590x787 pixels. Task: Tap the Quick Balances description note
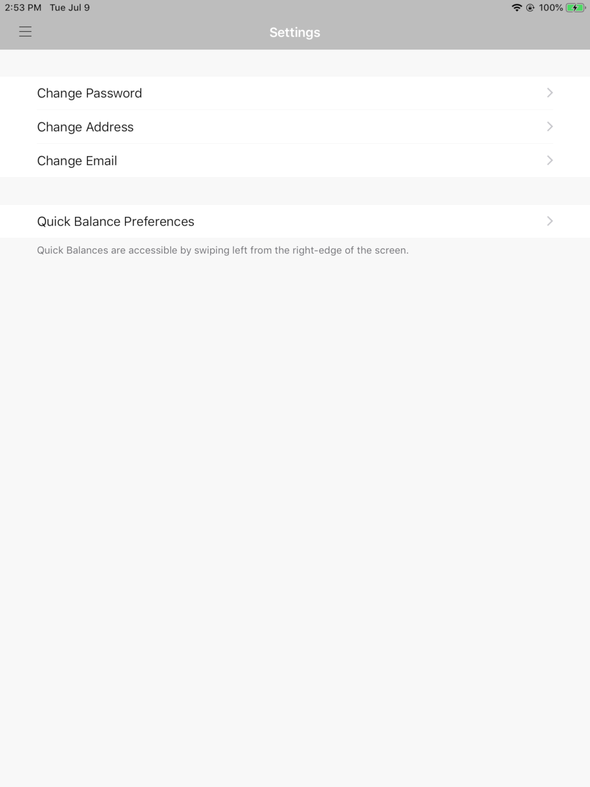[223, 250]
